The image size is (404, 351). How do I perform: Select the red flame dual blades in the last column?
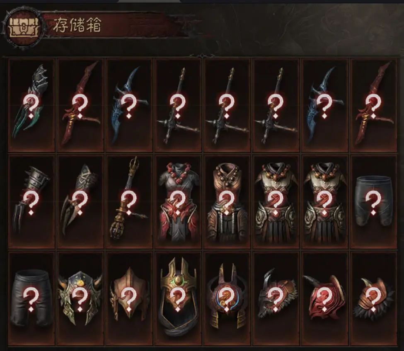[374, 105]
